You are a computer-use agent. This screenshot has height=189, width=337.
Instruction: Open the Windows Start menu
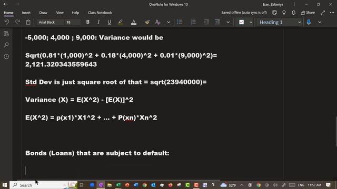pos(5,185)
